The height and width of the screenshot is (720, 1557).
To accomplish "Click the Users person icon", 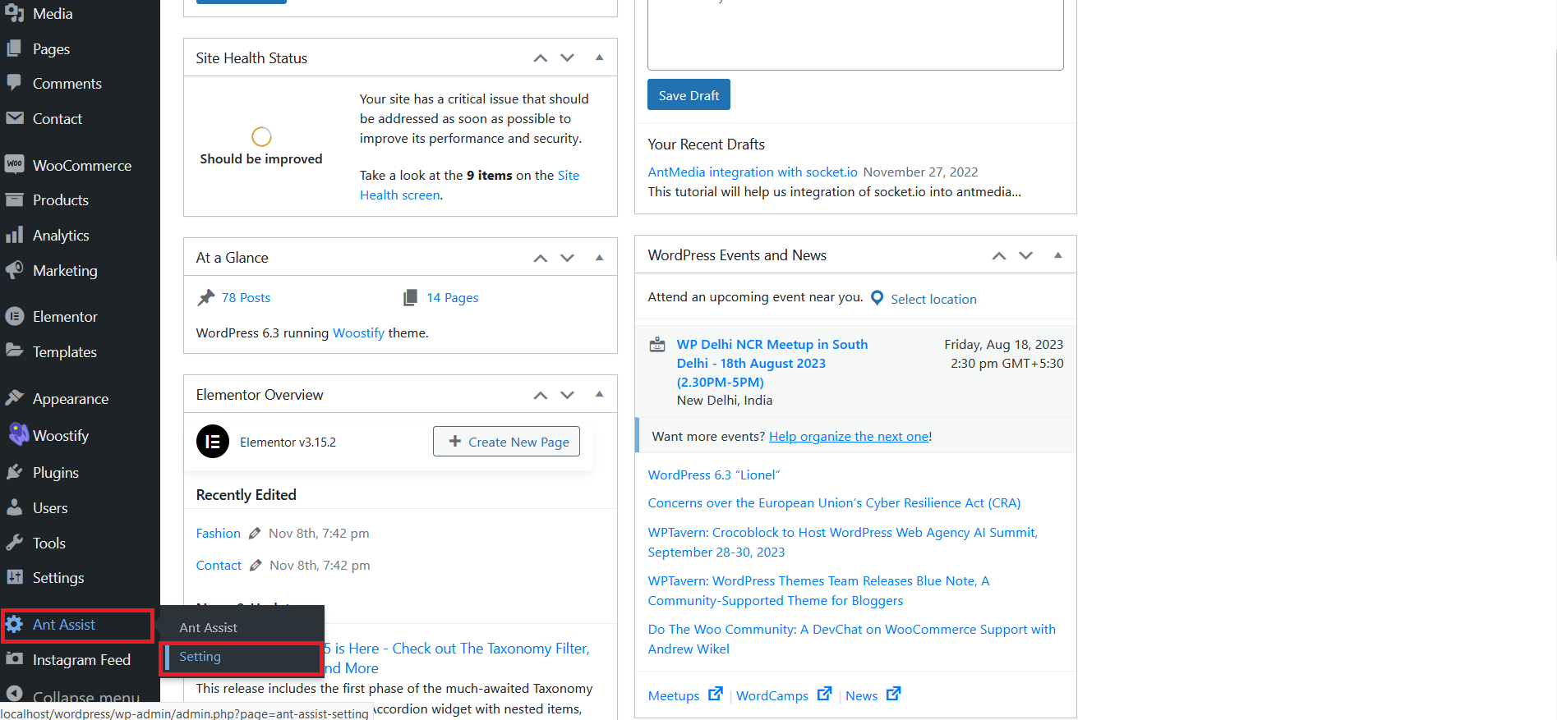I will [14, 507].
